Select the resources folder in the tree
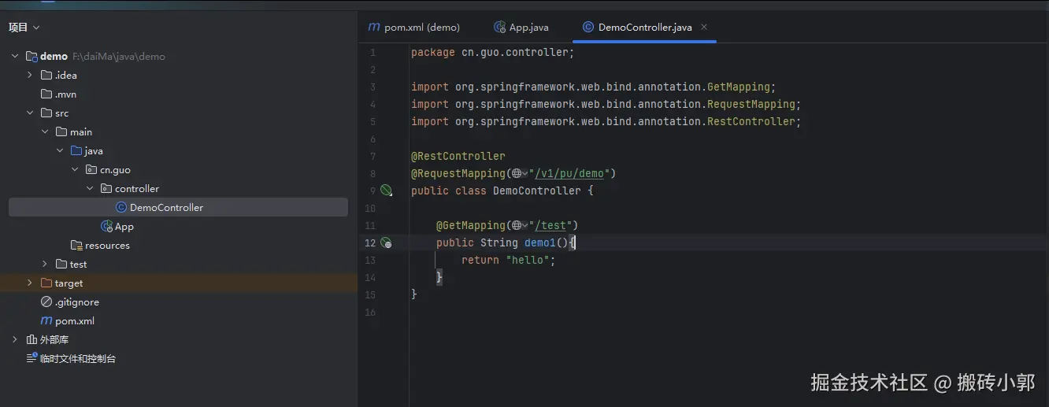The height and width of the screenshot is (407, 1049). pos(107,246)
